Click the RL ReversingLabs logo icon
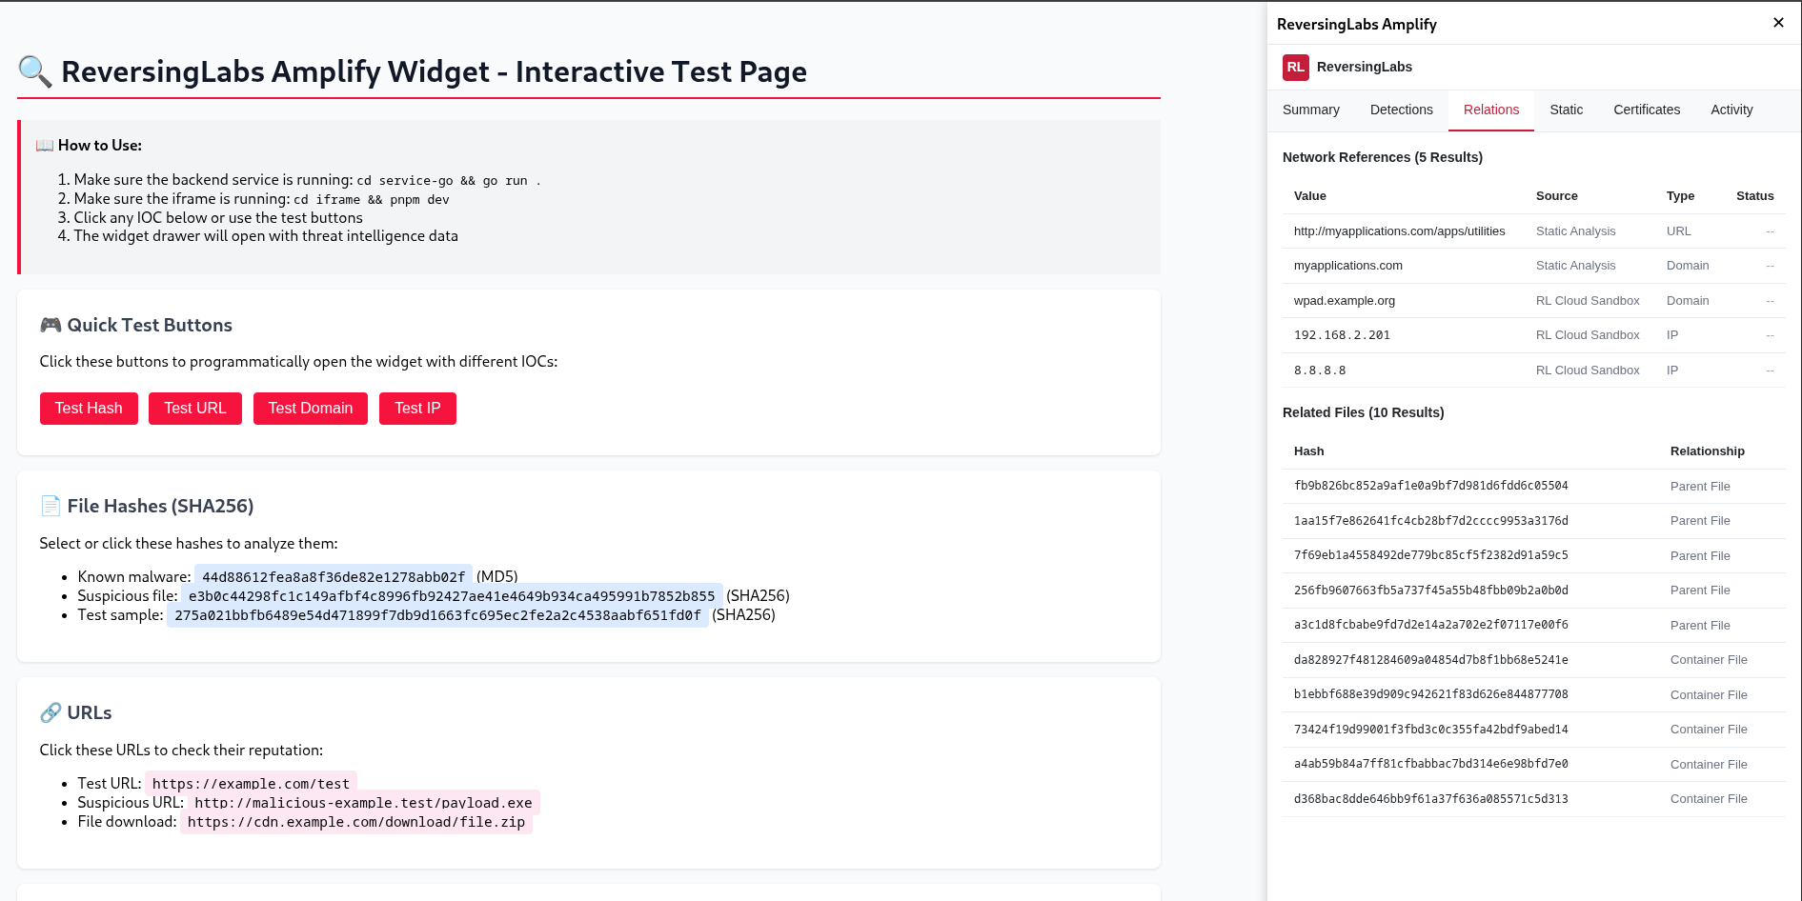The image size is (1802, 901). (1295, 67)
